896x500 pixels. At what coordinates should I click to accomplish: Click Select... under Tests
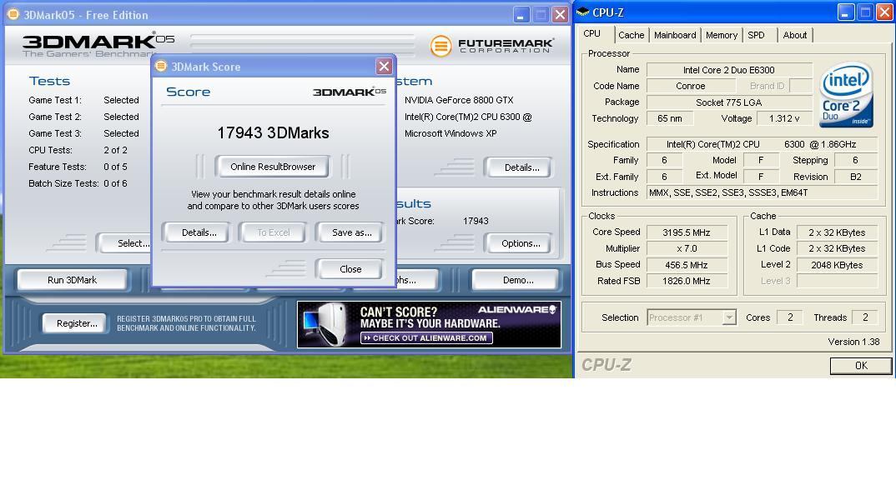123,243
